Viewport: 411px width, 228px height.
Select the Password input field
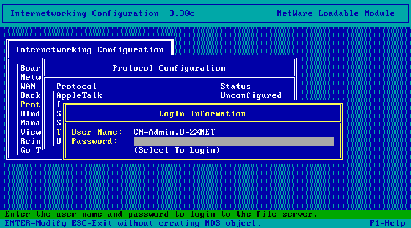click(233, 141)
